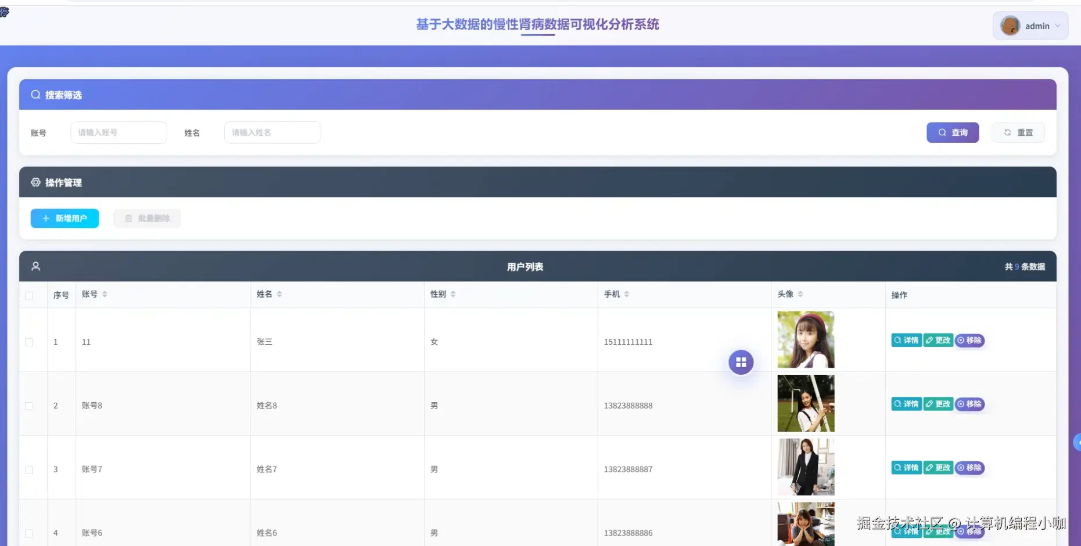This screenshot has width=1081, height=546.
Task: Open 详情 details for 姓名7
Action: [907, 468]
